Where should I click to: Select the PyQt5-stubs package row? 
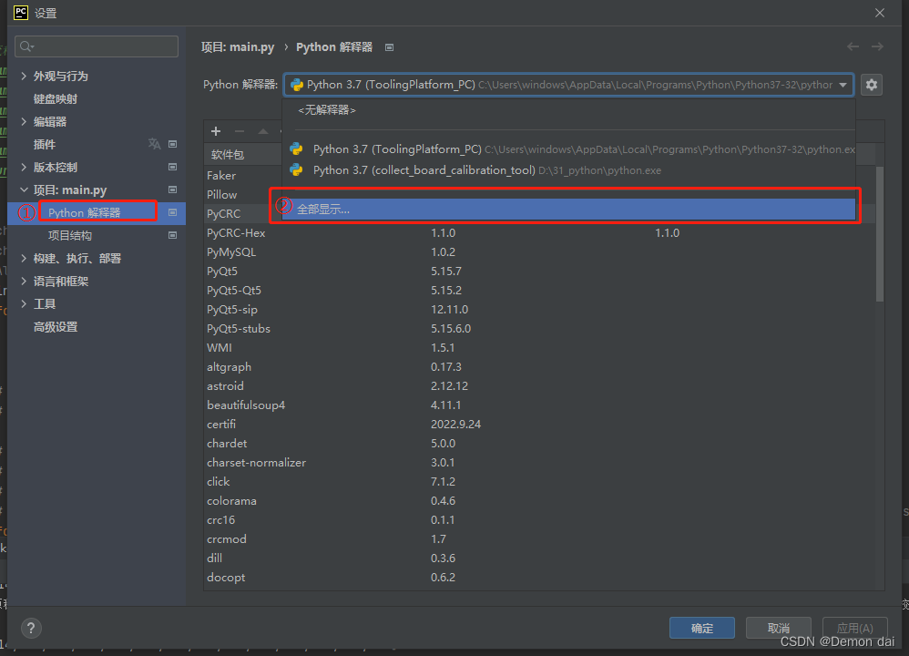[x=540, y=328]
